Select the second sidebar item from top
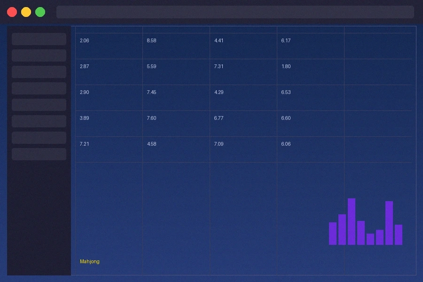 39,55
